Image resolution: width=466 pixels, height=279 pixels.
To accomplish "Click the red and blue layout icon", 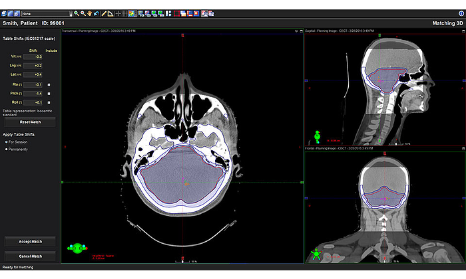I will point(190,14).
